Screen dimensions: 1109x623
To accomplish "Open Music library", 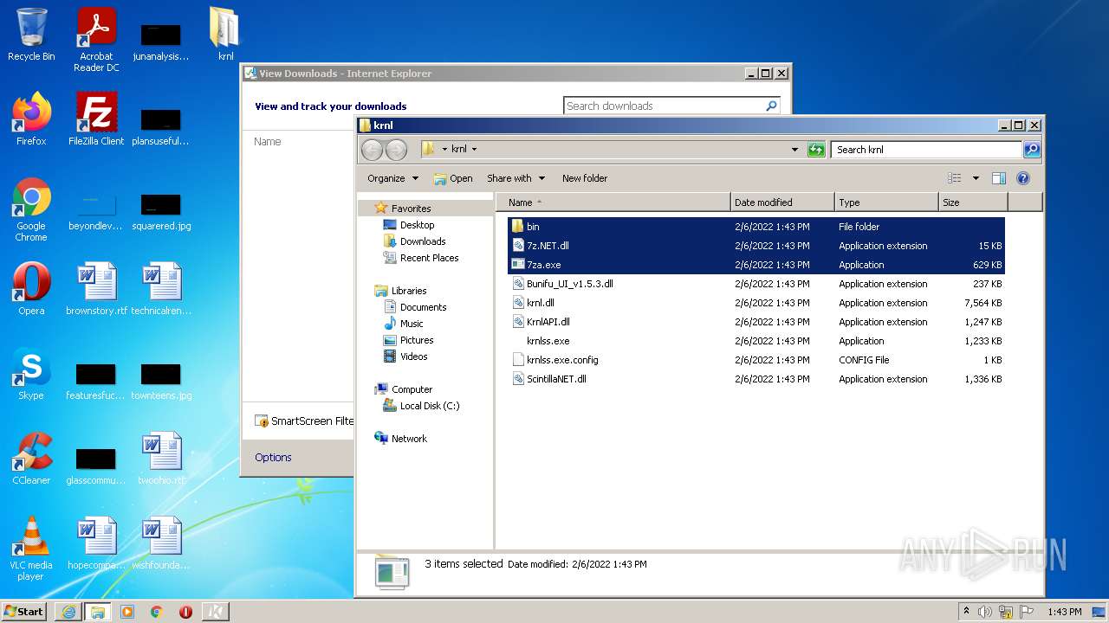I will pyautogui.click(x=412, y=324).
